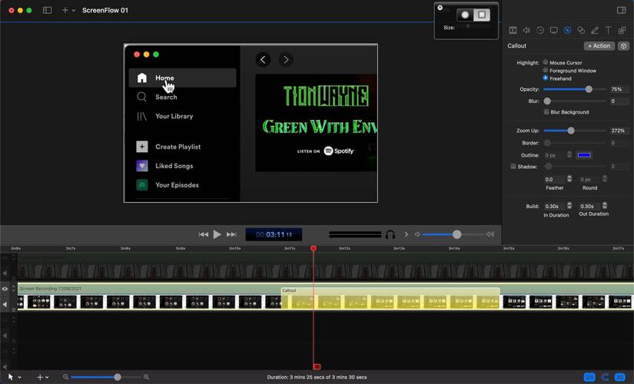Select the square brush shape in popup
Image resolution: width=634 pixels, height=384 pixels.
(x=482, y=15)
